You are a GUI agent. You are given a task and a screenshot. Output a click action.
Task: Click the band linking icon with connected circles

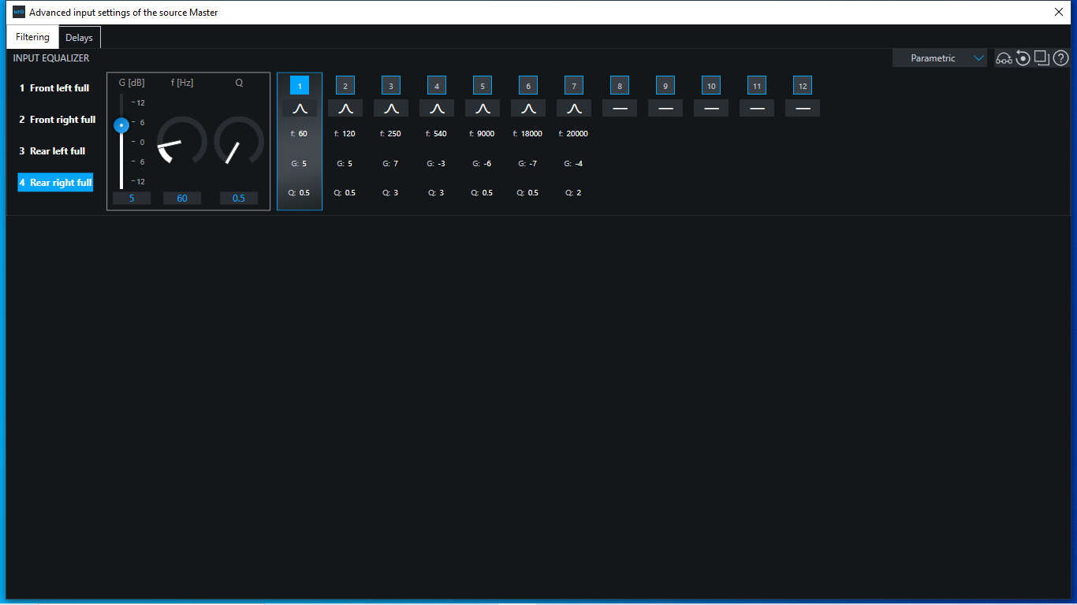[x=1004, y=58]
